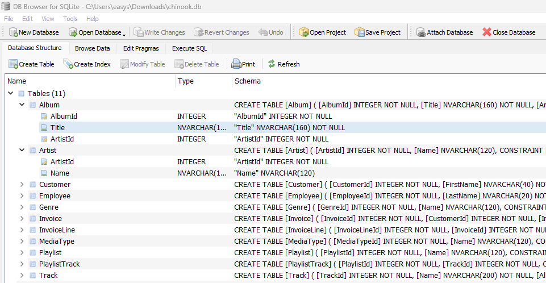Click the "Name" NVARCHAR(120) schema text
Viewport: 546px width, 283px height.
point(274,173)
